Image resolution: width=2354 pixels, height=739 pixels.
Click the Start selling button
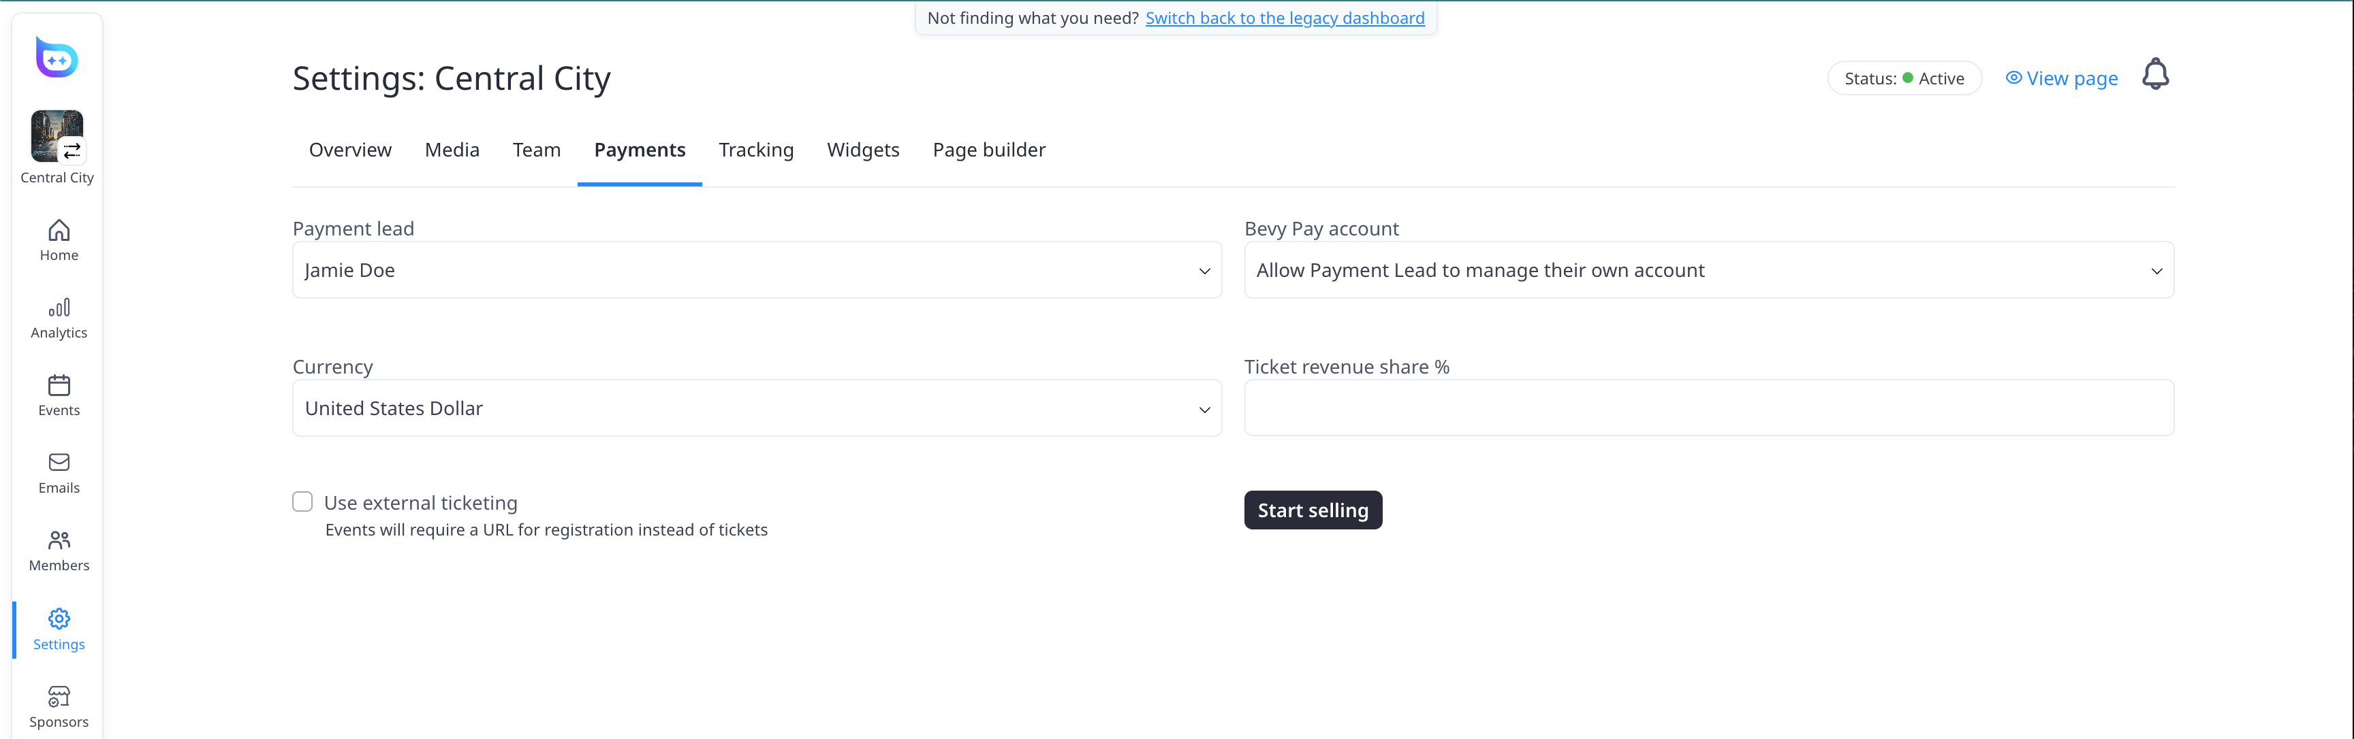coord(1313,510)
